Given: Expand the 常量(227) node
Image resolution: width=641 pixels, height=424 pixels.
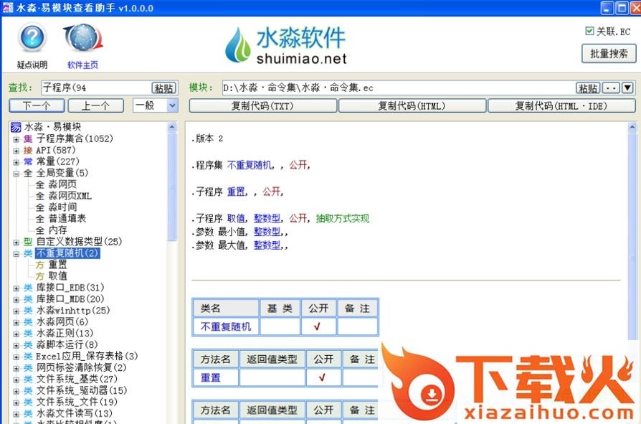Looking at the screenshot, I should coord(16,162).
